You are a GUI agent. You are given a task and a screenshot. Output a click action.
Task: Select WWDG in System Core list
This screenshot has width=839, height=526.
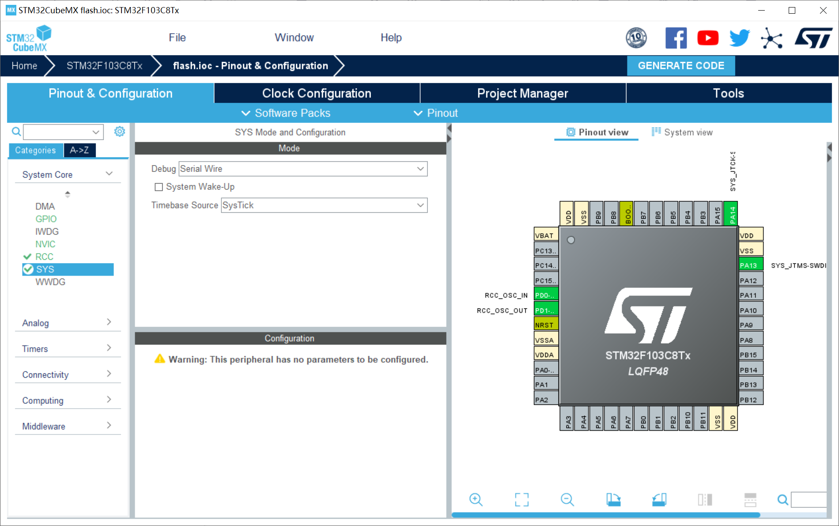pyautogui.click(x=50, y=282)
